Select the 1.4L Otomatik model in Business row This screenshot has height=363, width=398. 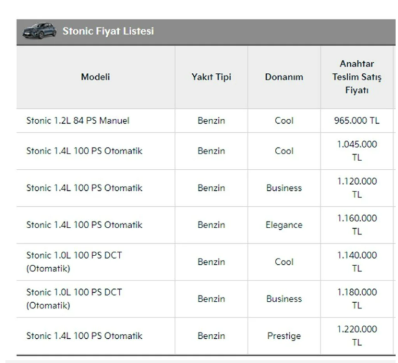pos(85,188)
